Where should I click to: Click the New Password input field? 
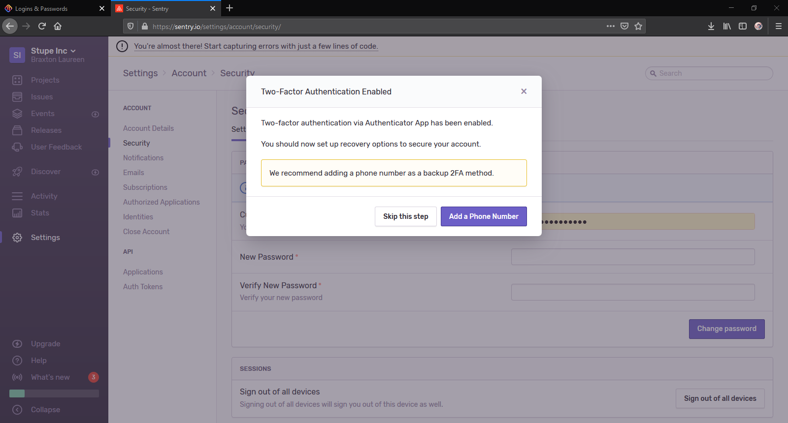pyautogui.click(x=632, y=257)
